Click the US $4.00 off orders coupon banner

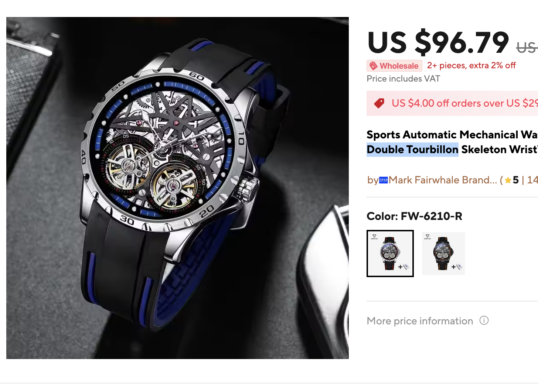click(452, 103)
